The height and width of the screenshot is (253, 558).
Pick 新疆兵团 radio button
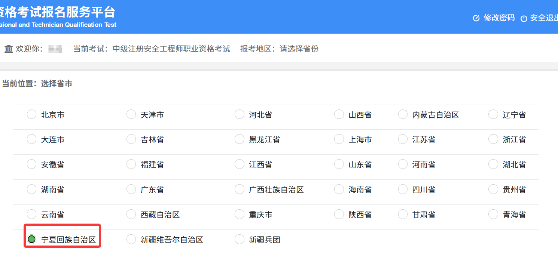[x=239, y=240]
